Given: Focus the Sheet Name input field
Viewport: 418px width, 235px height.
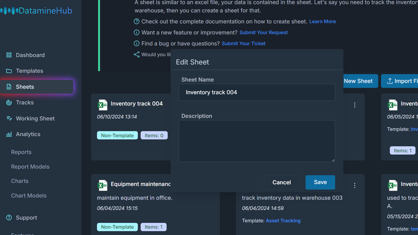Looking at the screenshot, I should point(257,92).
